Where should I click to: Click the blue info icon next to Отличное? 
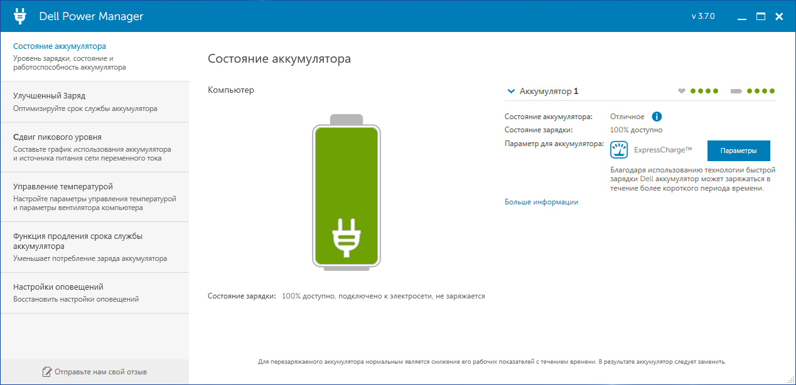(x=657, y=117)
